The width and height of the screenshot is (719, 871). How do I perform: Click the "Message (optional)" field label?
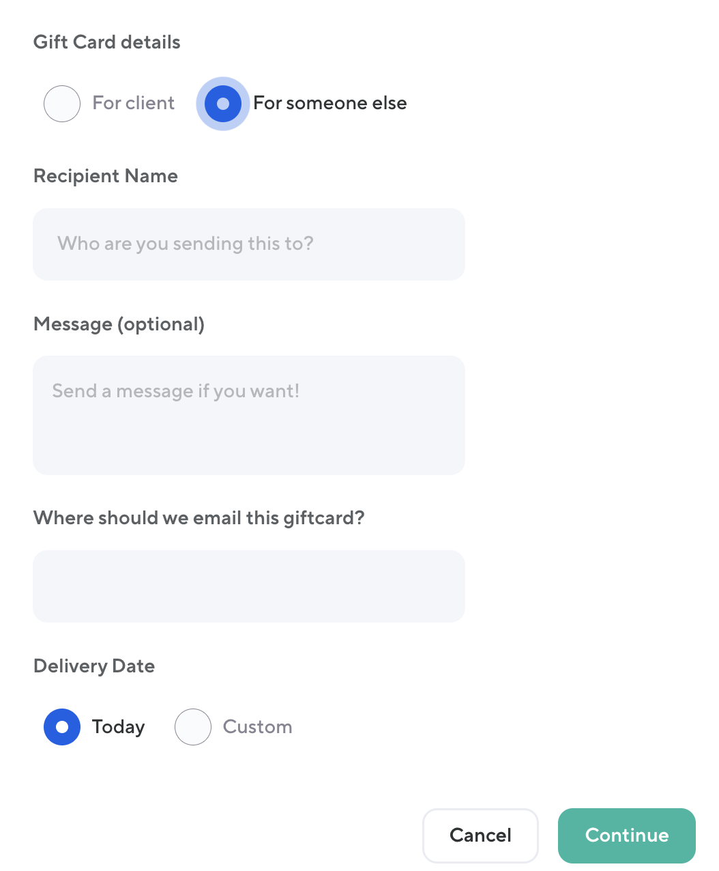coord(119,324)
